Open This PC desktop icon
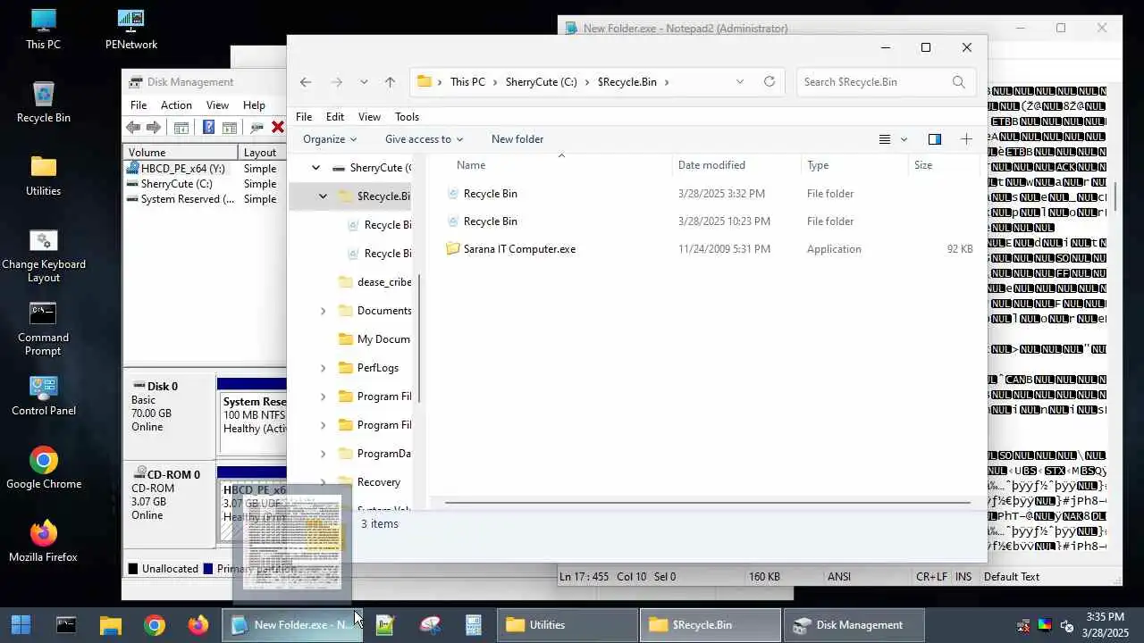1144x643 pixels. [43, 29]
